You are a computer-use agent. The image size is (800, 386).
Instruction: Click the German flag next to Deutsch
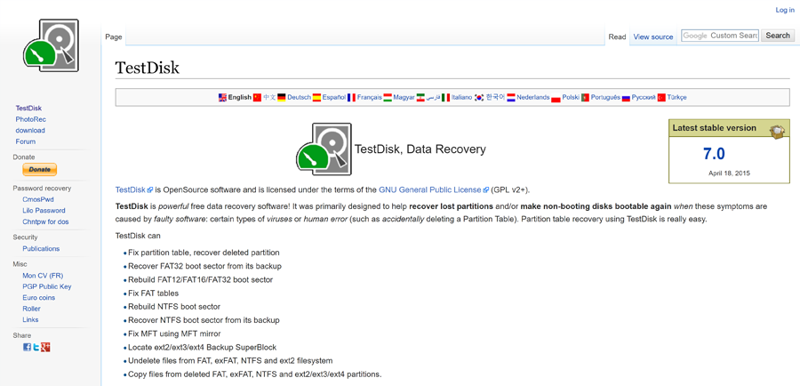point(282,97)
